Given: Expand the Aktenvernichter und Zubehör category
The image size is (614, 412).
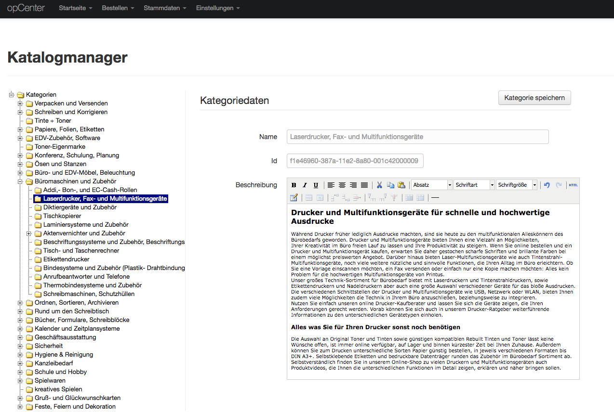Looking at the screenshot, I should (x=28, y=233).
